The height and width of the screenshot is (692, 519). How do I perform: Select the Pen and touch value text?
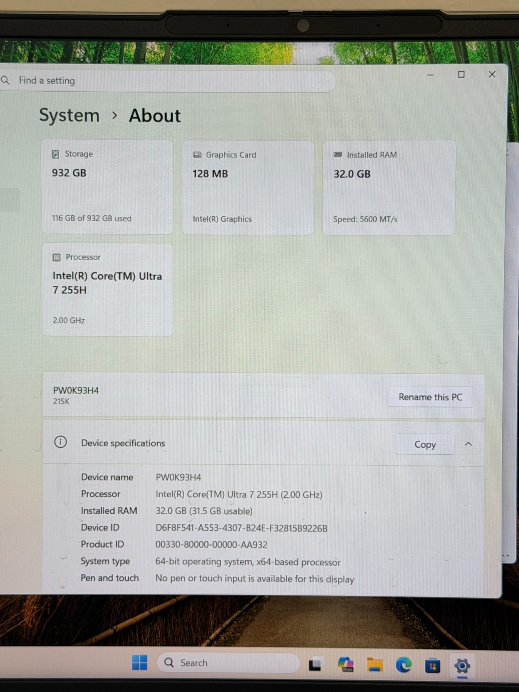click(255, 579)
